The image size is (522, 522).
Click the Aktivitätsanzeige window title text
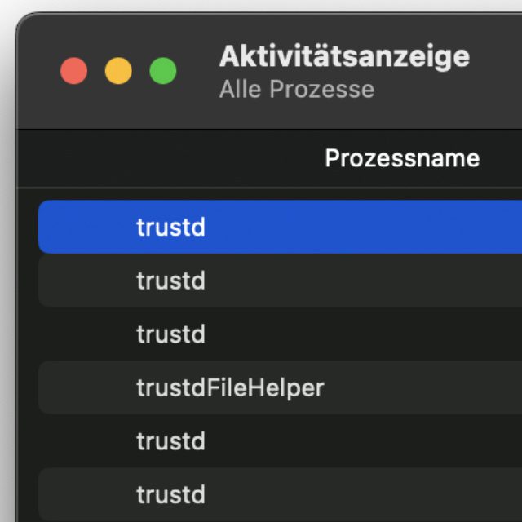(344, 56)
